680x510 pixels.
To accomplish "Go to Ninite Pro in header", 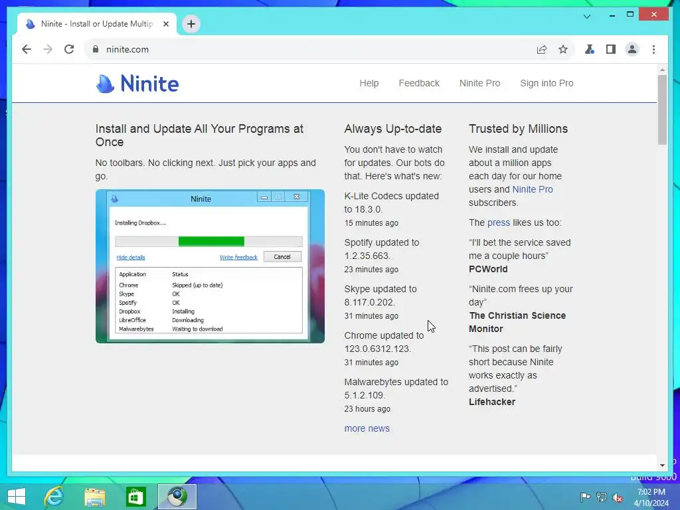I will point(479,83).
